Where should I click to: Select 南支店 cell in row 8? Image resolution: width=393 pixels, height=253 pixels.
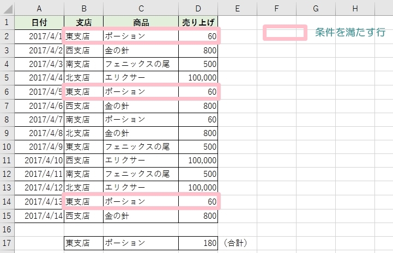click(84, 120)
